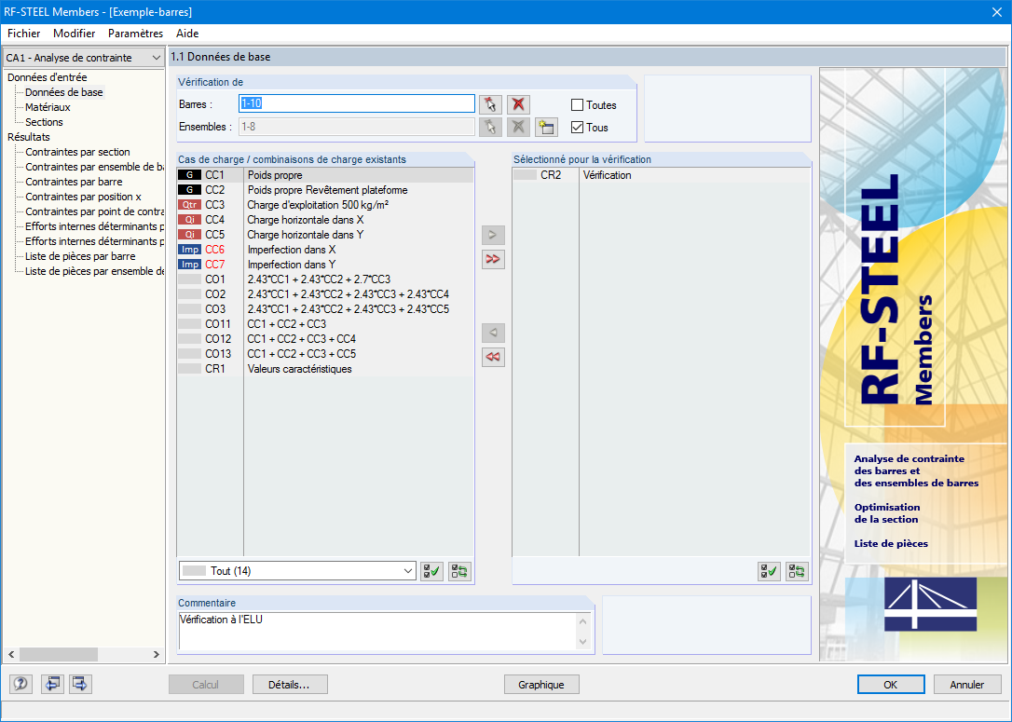Open the Aide menu
Viewport: 1012px width, 722px height.
click(x=187, y=34)
